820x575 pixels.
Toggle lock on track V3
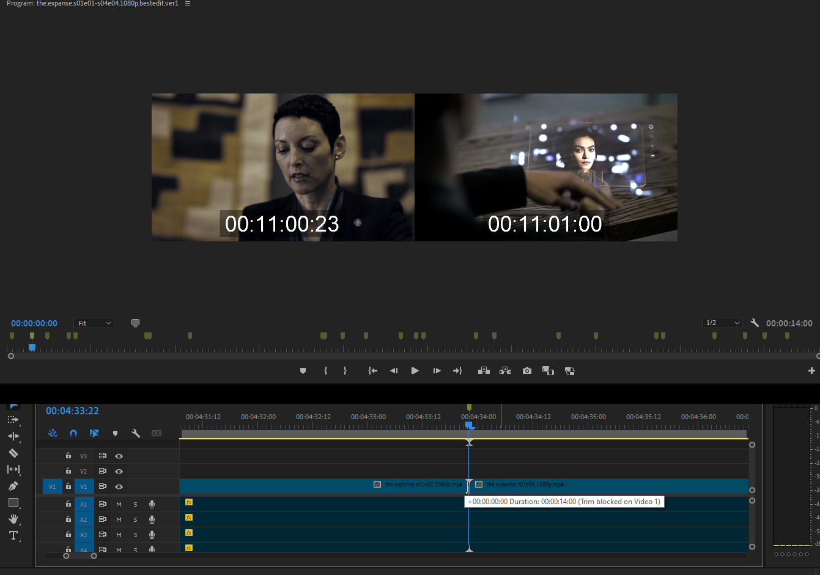coord(68,456)
